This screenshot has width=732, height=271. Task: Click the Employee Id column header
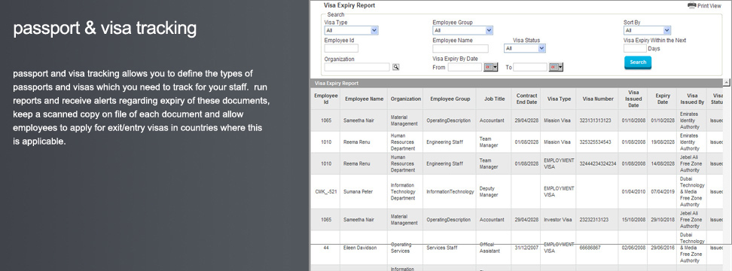coord(326,99)
